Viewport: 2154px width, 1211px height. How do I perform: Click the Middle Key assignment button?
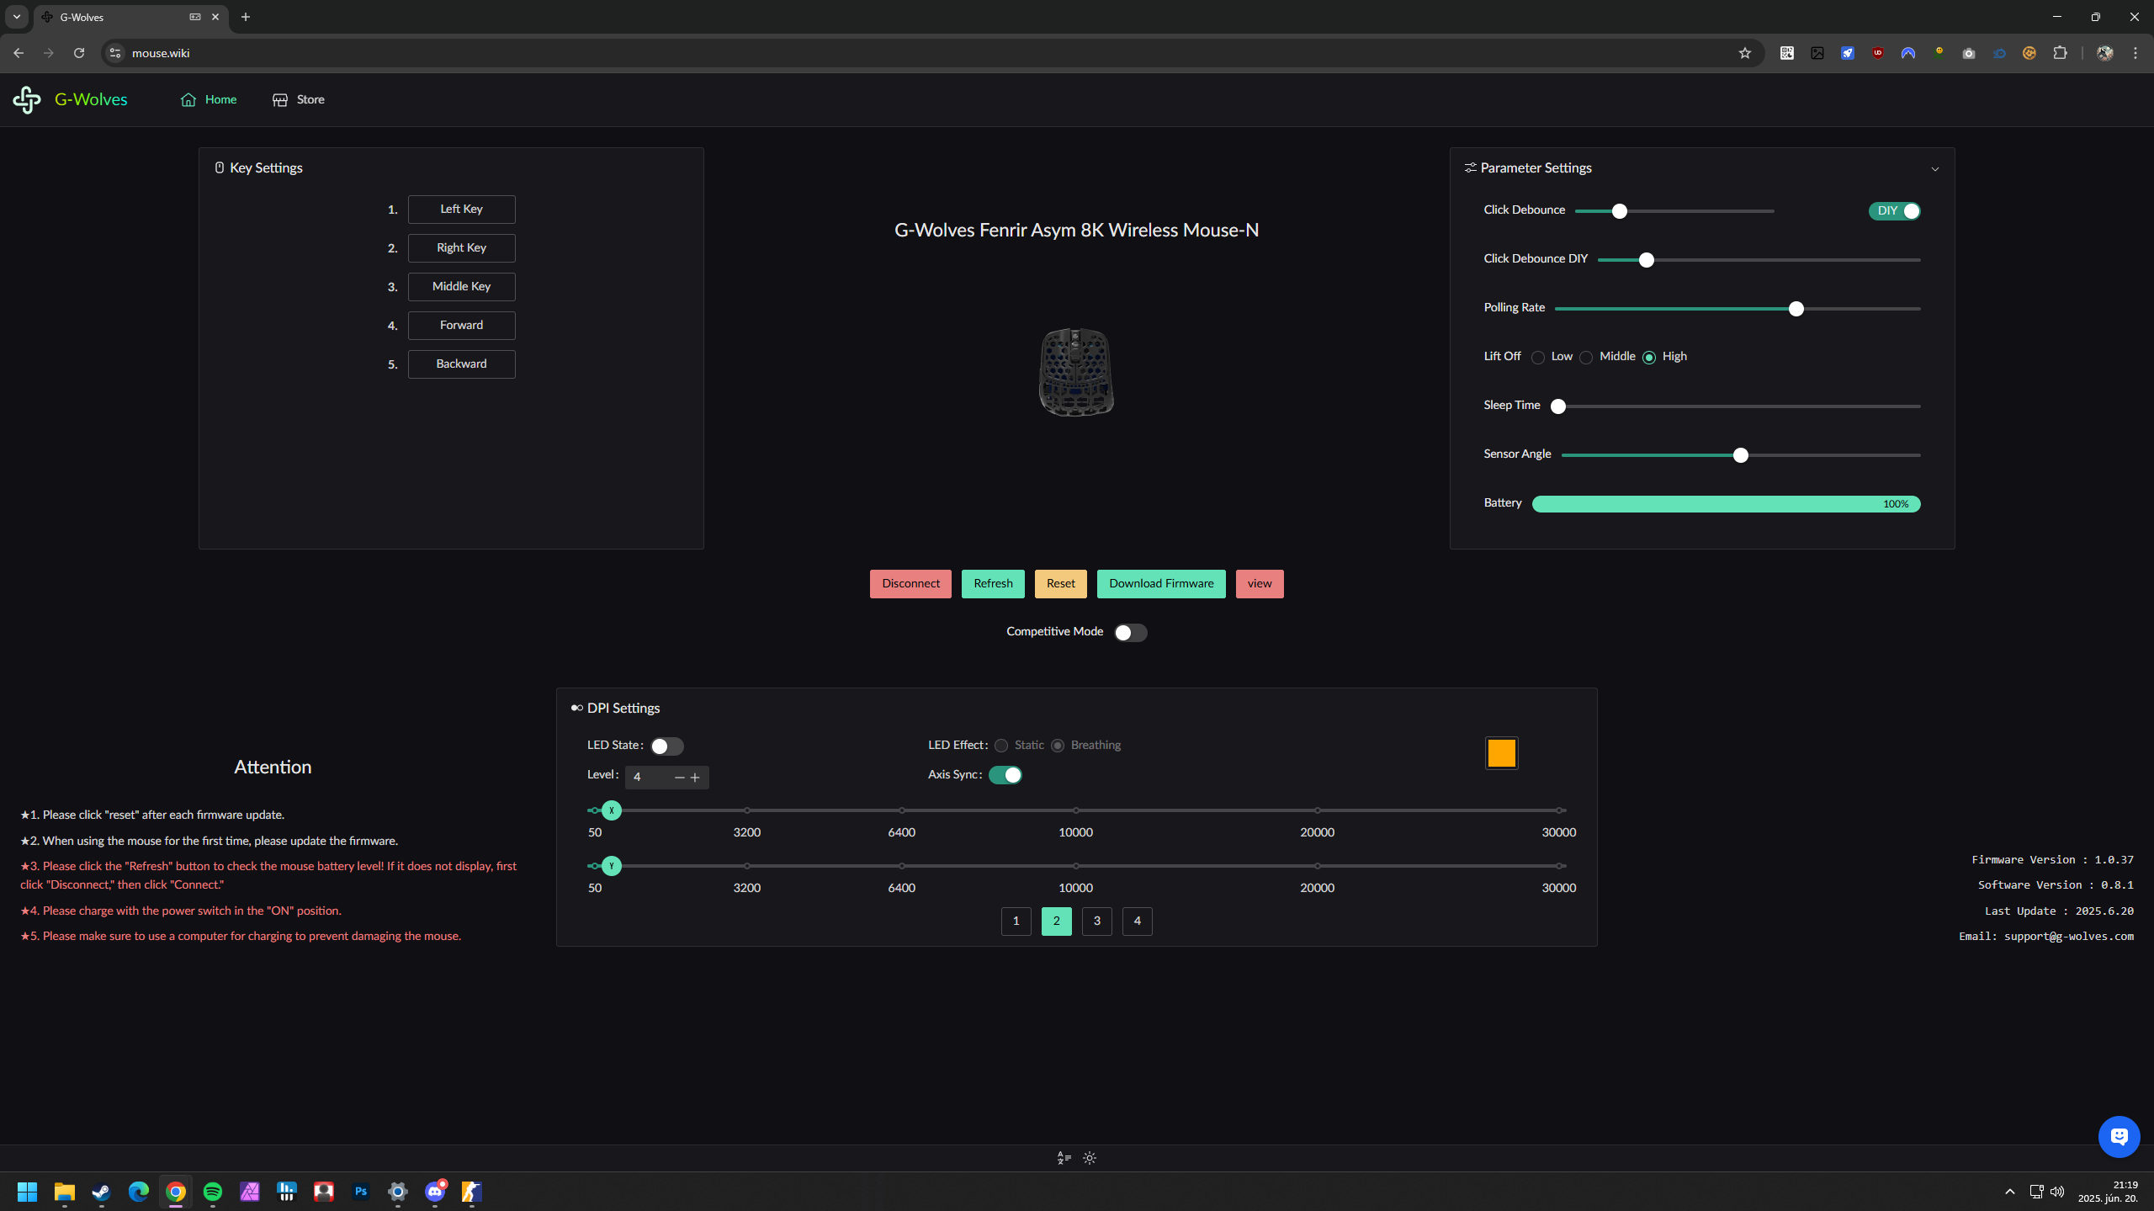pyautogui.click(x=461, y=287)
